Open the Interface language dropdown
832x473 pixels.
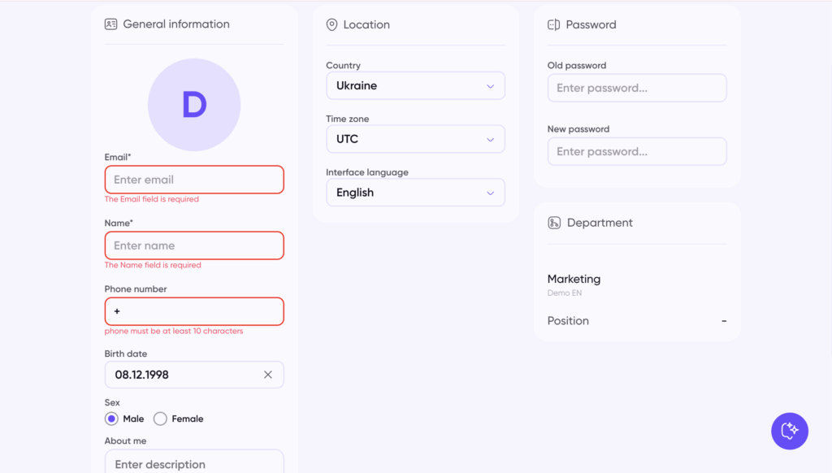415,193
